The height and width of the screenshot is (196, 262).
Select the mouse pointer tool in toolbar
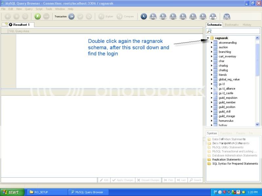click(143, 16)
